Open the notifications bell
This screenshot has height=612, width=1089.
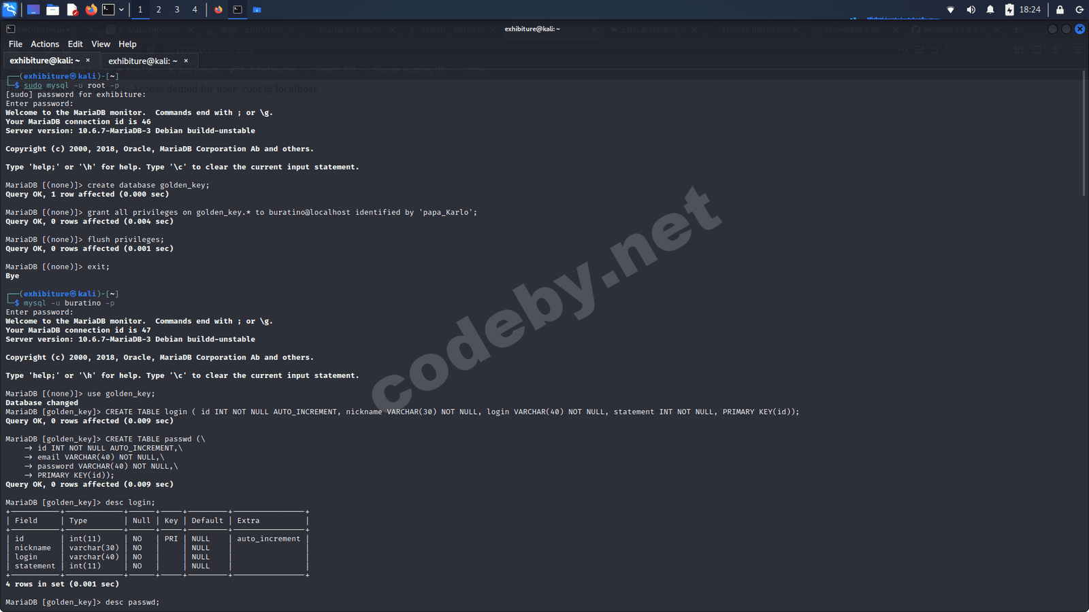[x=990, y=10]
